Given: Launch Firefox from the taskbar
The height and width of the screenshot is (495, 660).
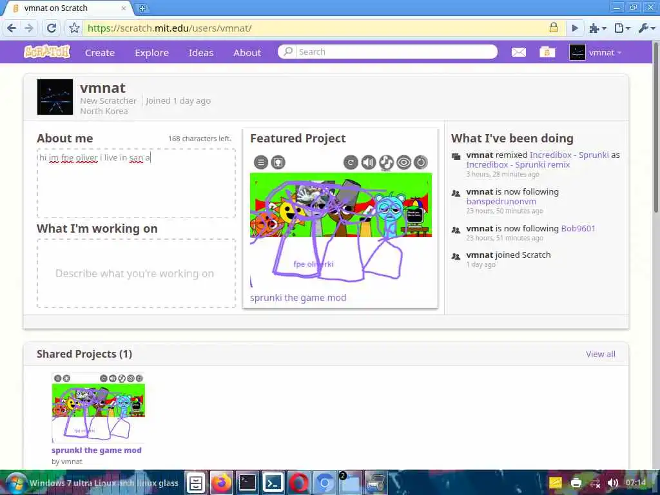Looking at the screenshot, I should [x=222, y=482].
